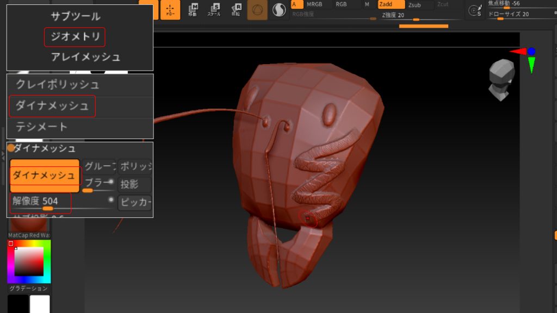This screenshot has height=313, width=557.
Task: Toggle the M material channel
Action: point(367,5)
